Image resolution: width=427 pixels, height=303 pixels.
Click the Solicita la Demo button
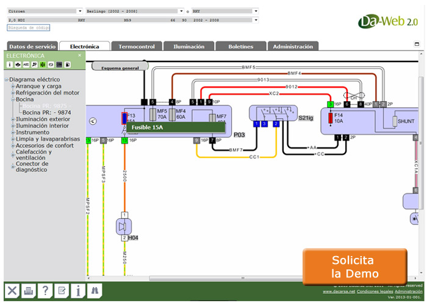pyautogui.click(x=354, y=267)
